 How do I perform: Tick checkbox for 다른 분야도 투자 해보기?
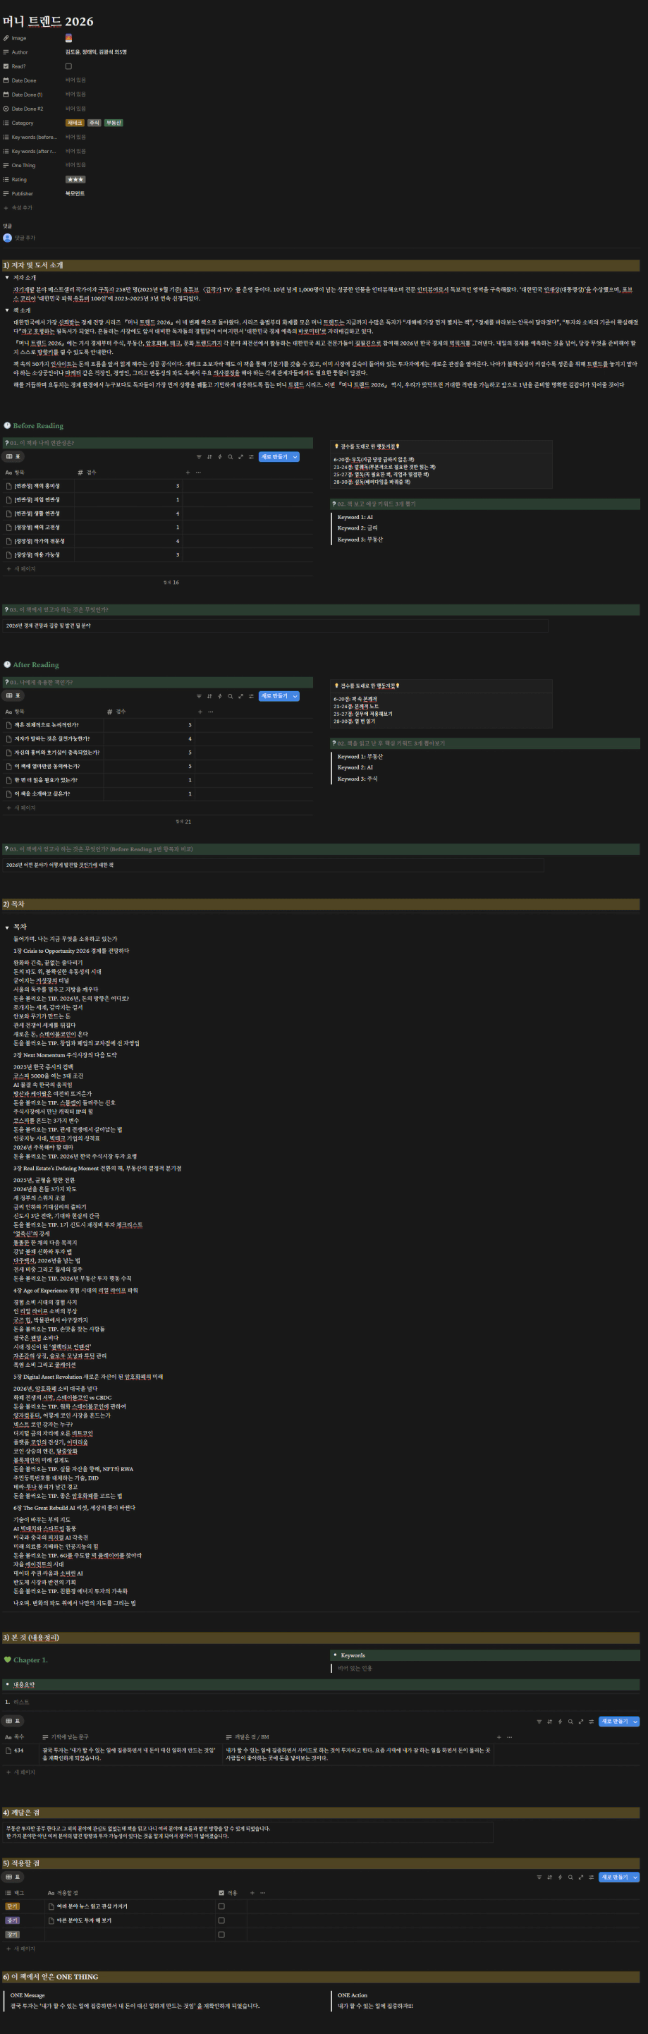(221, 1920)
